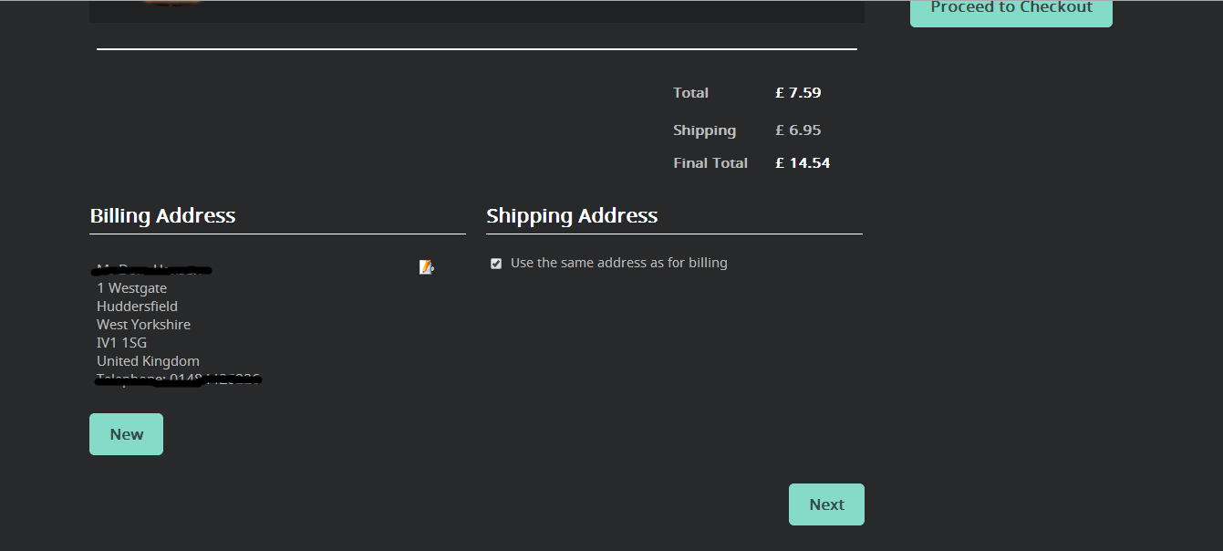Click the Final Total label
This screenshot has height=551, width=1223.
point(710,163)
